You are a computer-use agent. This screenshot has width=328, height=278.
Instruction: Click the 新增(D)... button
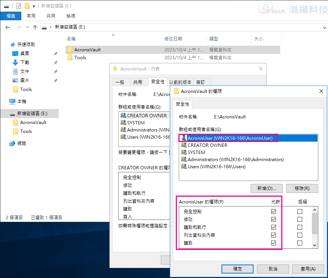(267, 188)
